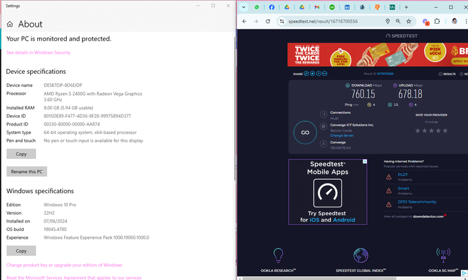Copy device specifications

coord(21,154)
